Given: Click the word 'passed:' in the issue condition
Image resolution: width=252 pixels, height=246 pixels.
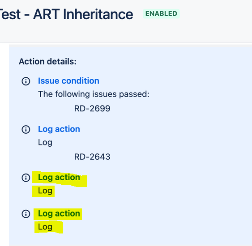Looking at the screenshot, I should point(134,94).
